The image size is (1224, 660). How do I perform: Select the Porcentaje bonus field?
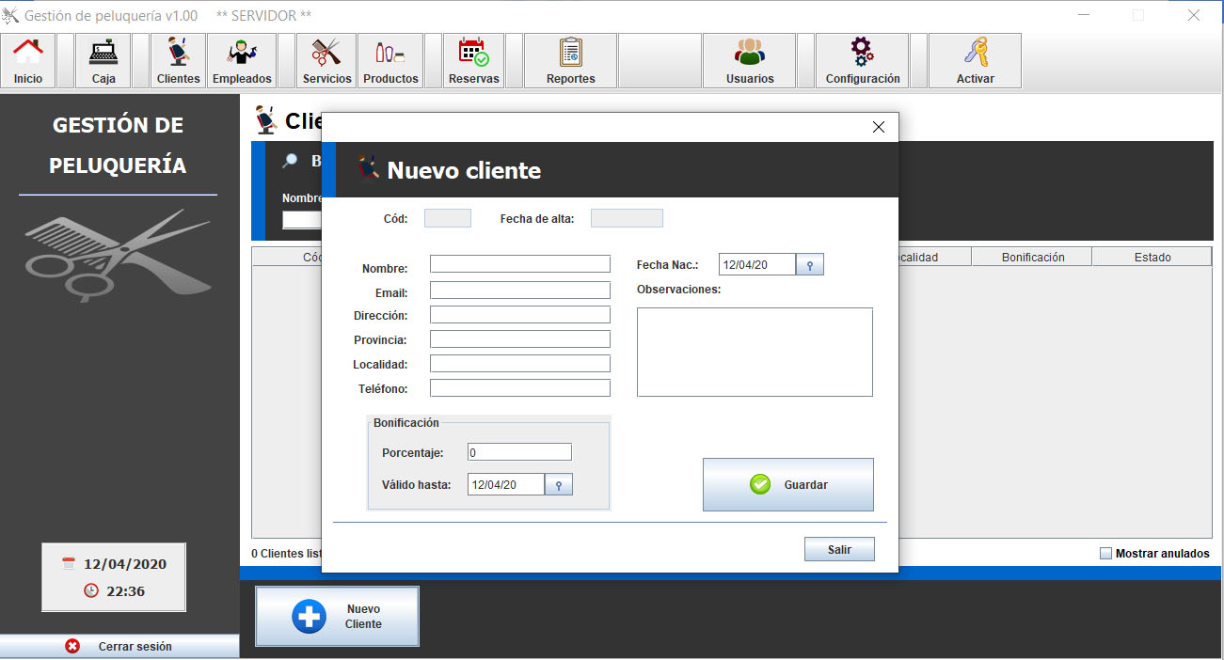[519, 452]
